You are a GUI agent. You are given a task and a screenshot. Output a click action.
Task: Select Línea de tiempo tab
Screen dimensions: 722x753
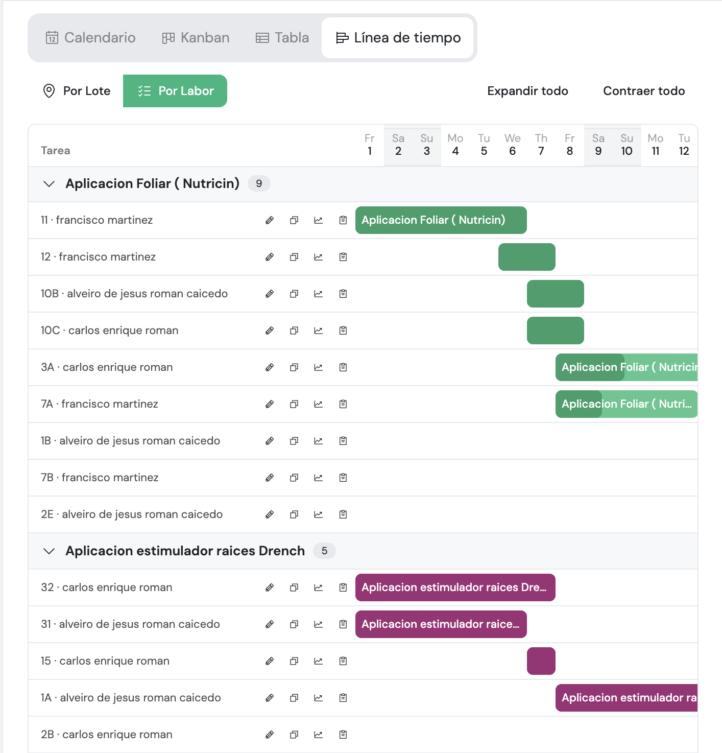click(x=398, y=38)
